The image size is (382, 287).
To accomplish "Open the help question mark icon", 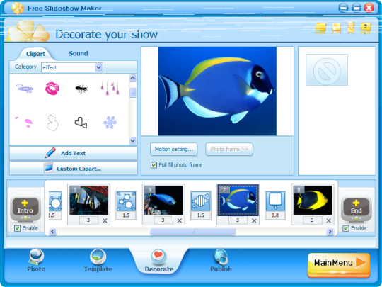I will [x=366, y=28].
